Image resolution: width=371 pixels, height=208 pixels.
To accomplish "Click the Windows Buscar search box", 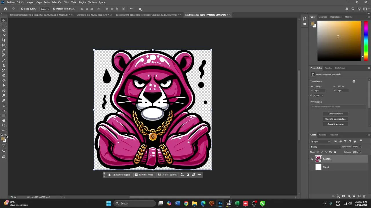I will [x=134, y=203].
